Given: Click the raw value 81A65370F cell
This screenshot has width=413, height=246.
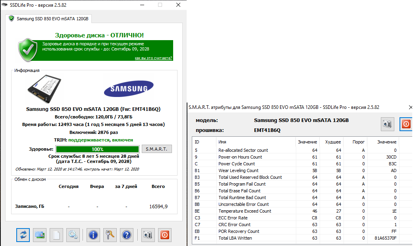Looking at the screenshot, I should (385, 238).
